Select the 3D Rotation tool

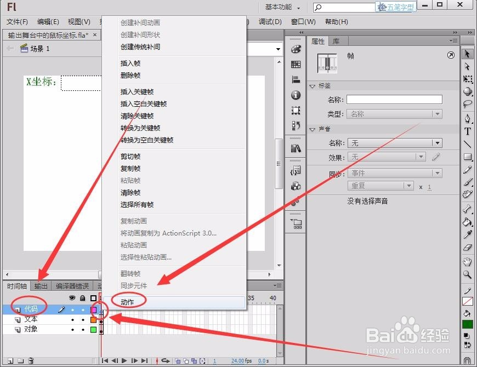point(467,91)
